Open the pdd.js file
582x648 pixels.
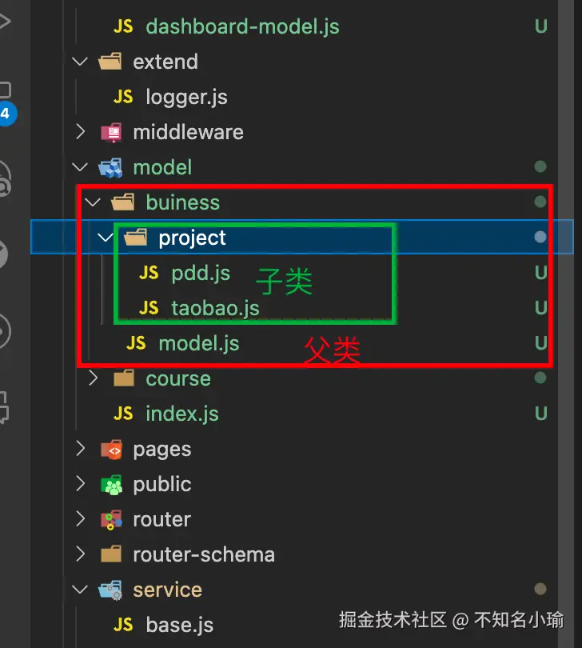coord(201,273)
